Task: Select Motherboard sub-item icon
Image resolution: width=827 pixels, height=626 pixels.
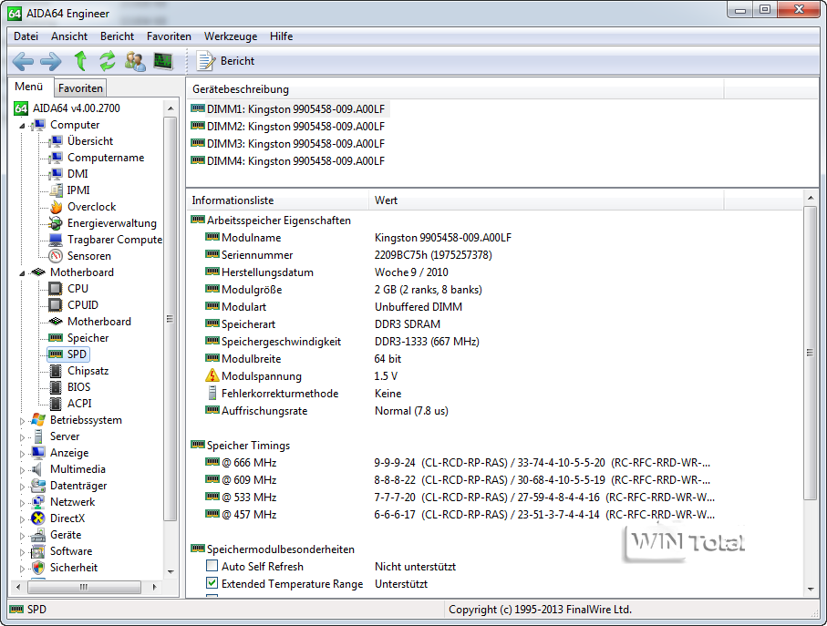Action: 56,322
